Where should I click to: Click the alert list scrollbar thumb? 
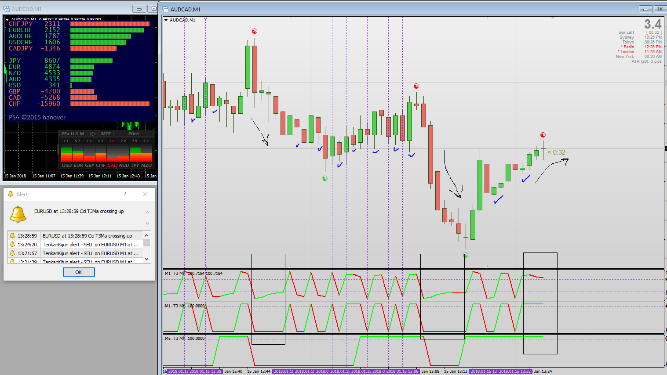tap(147, 243)
